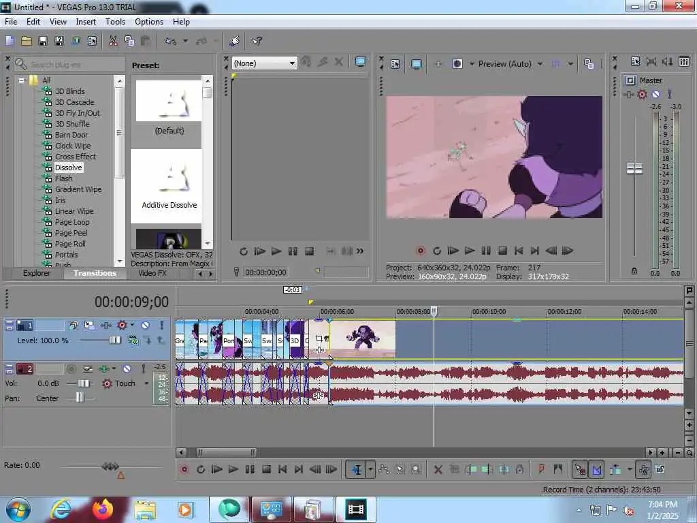Switch to the Explorer tab
Image resolution: width=697 pixels, height=523 pixels.
tap(37, 274)
